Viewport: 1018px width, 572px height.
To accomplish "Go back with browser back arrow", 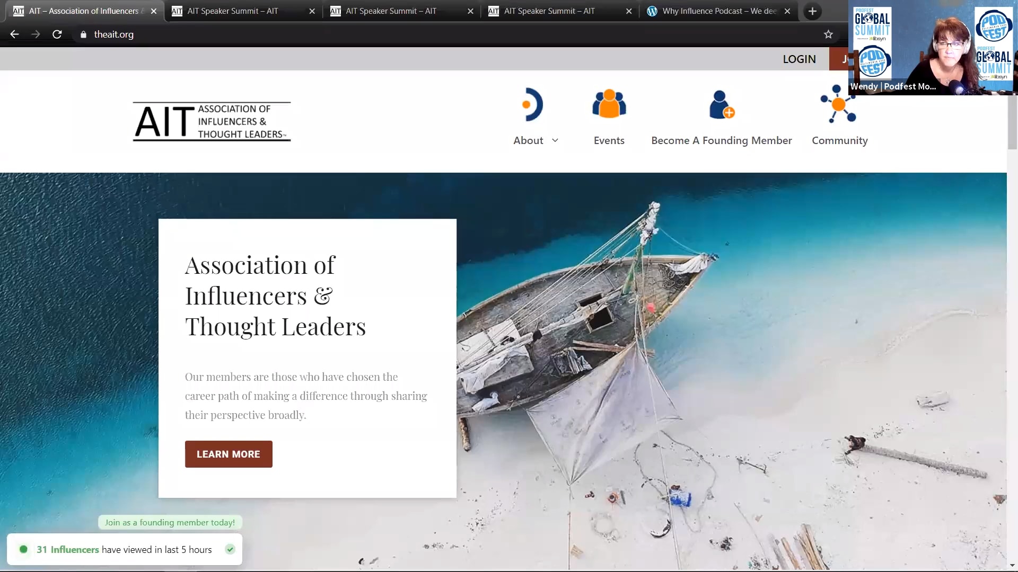I will pyautogui.click(x=14, y=34).
